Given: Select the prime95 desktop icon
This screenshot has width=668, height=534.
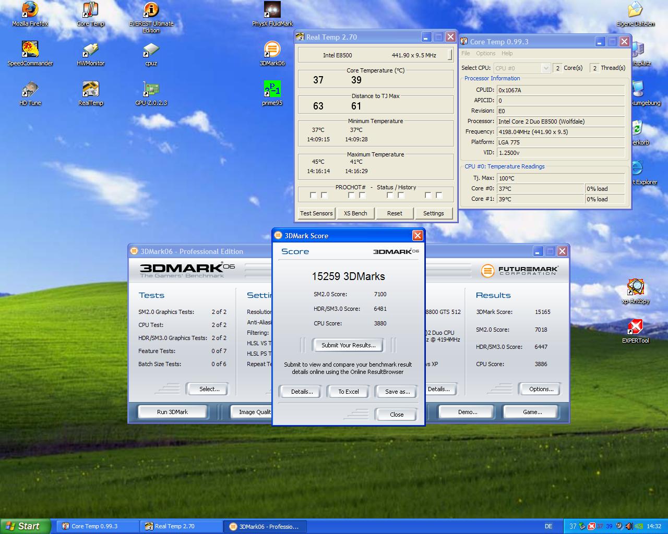Looking at the screenshot, I should point(272,93).
